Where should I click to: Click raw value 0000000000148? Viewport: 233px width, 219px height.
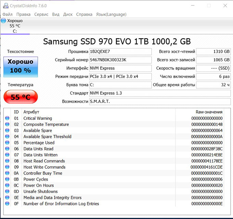(x=207, y=124)
